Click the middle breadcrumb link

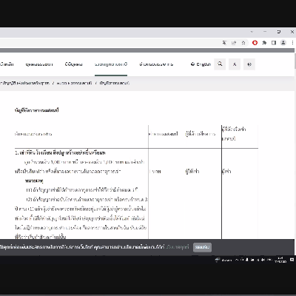click(x=74, y=83)
